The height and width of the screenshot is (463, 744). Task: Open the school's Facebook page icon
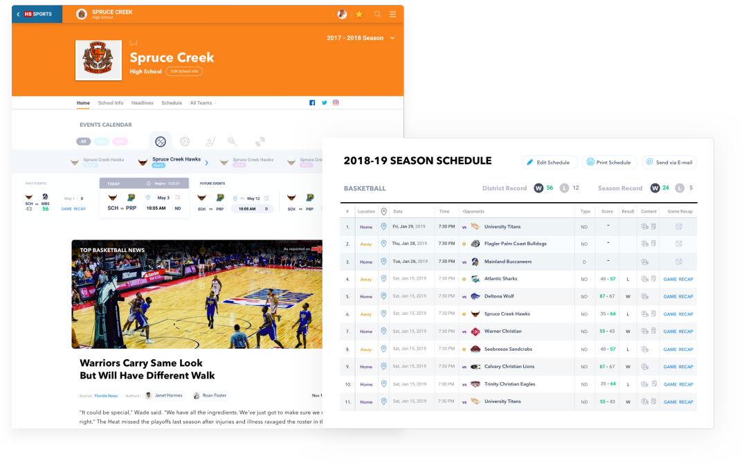(x=312, y=103)
